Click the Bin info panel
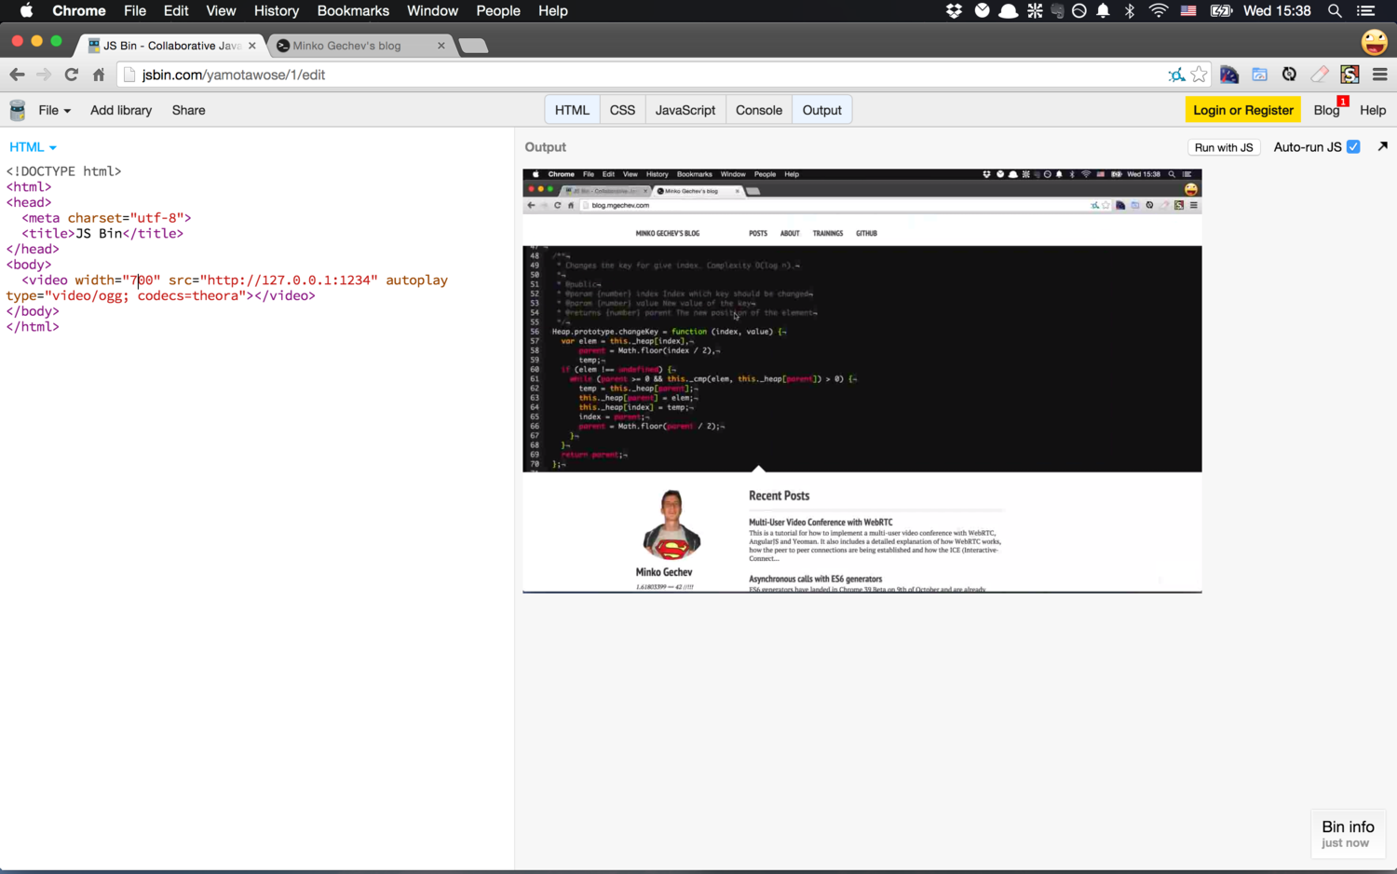1397x874 pixels. click(x=1348, y=834)
